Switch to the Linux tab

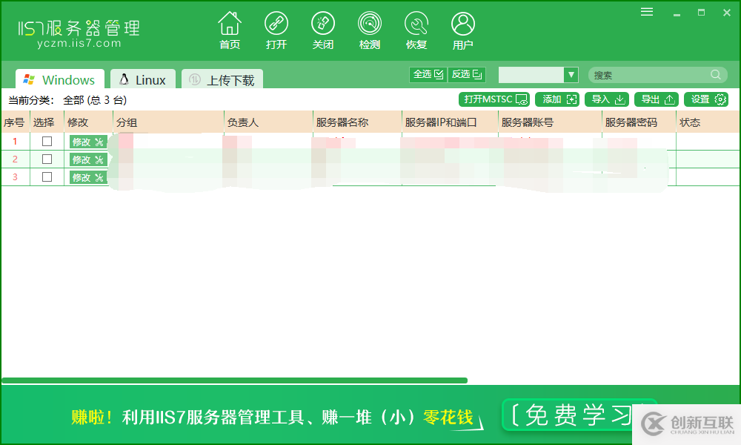point(142,79)
